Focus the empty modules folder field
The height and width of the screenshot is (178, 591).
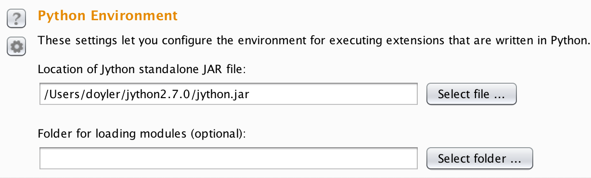coord(229,158)
